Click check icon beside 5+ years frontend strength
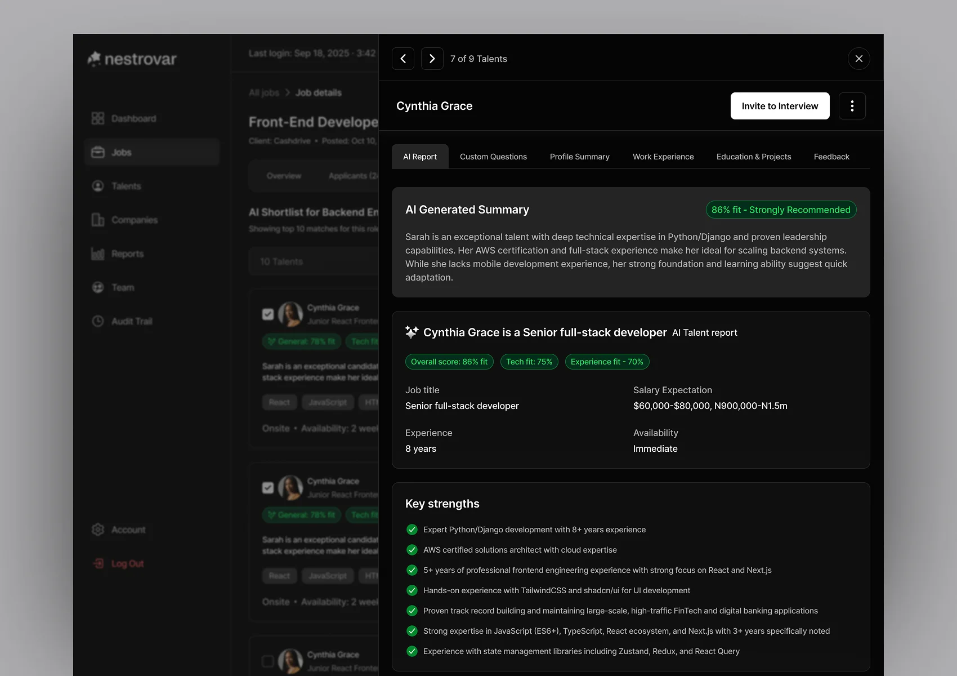Viewport: 957px width, 676px height. 412,570
